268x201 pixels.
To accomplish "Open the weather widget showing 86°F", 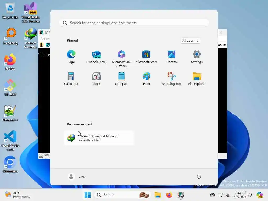I will pos(18,195).
